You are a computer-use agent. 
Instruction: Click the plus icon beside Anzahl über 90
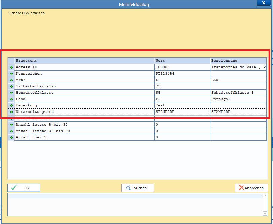coord(12,138)
